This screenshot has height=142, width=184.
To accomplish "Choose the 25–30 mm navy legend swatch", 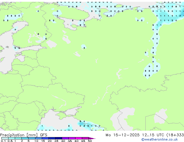I will [x=59, y=138].
